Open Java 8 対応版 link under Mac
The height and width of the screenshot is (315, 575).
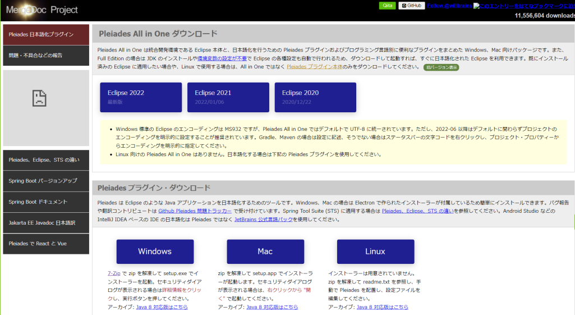(272, 307)
